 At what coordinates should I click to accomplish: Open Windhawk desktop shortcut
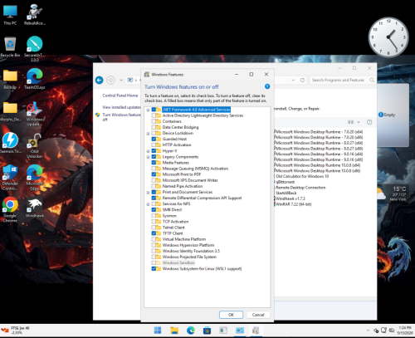point(35,208)
